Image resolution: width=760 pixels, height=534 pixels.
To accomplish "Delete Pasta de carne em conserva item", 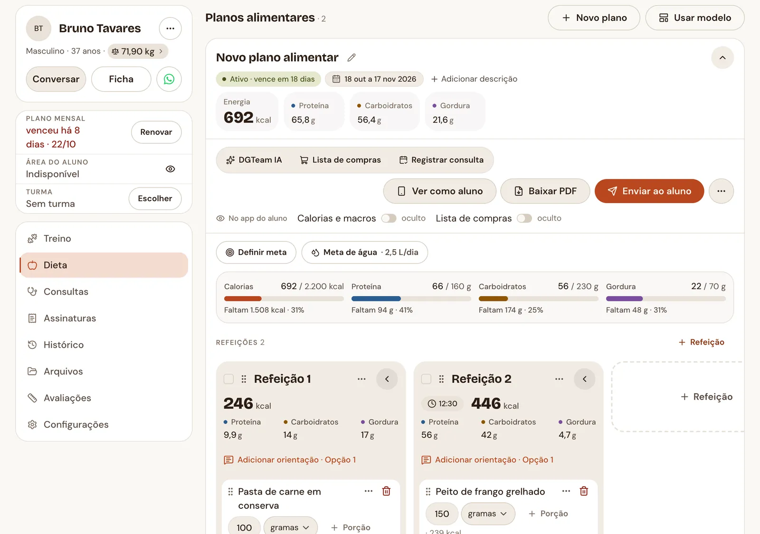I will tap(386, 491).
